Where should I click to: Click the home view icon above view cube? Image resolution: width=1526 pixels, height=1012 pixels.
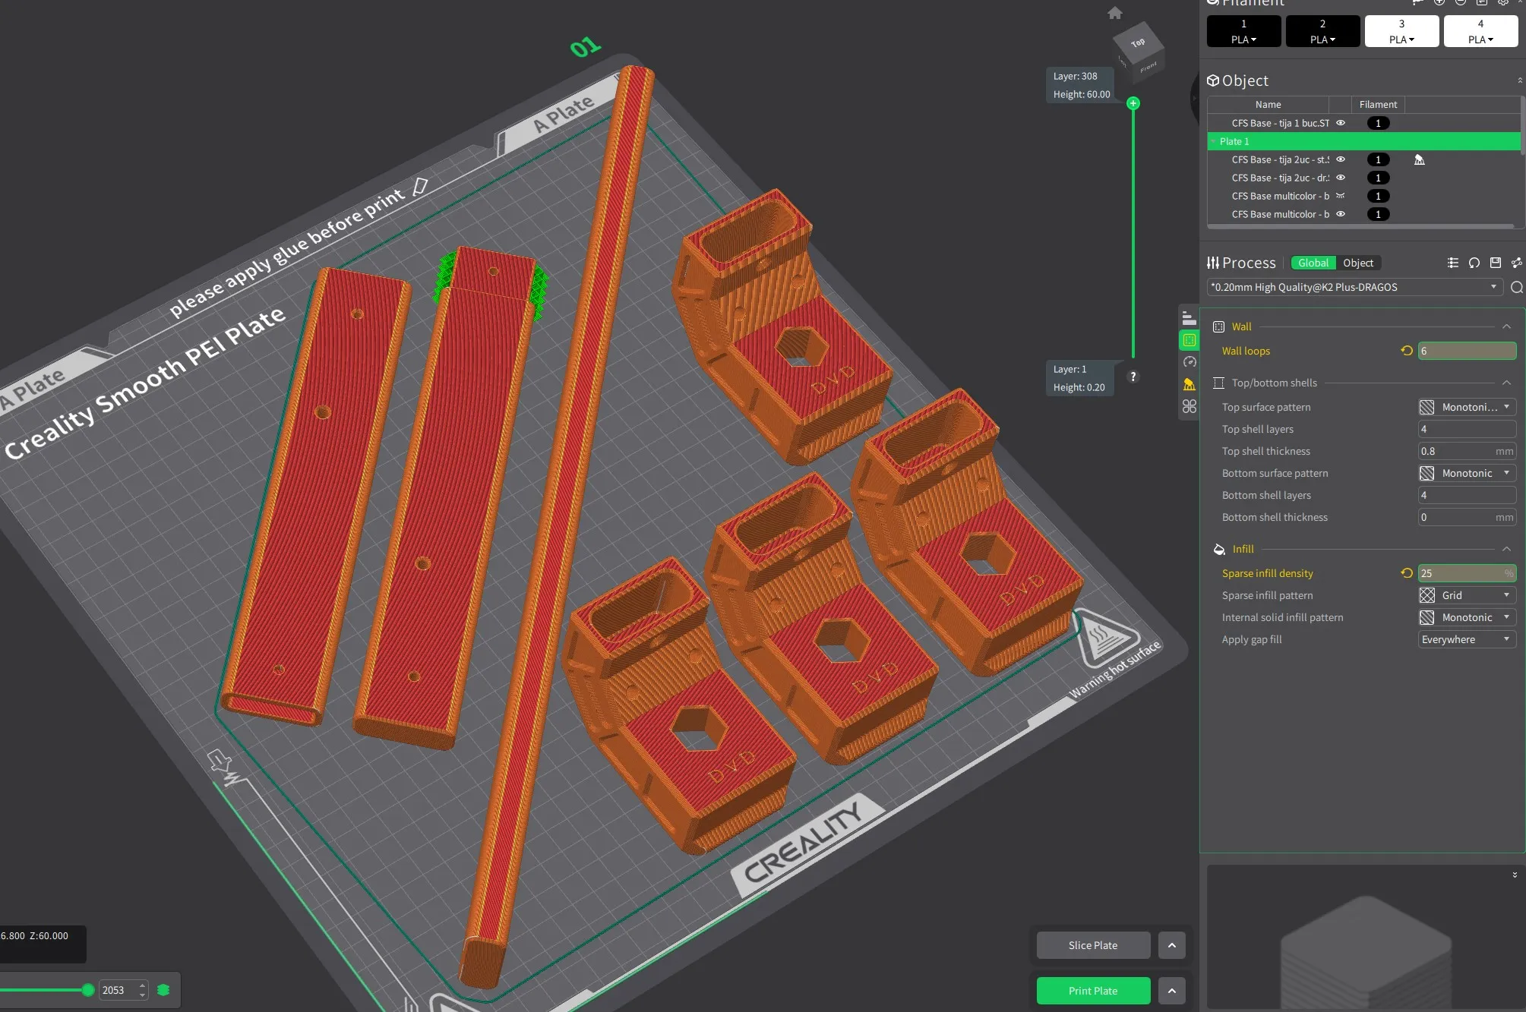1114,13
